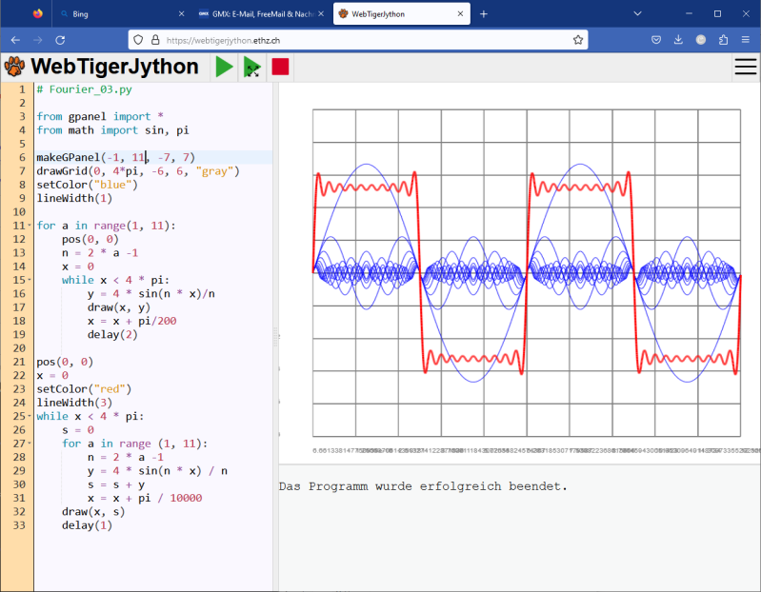Collapse the for loop at line 11
Viewport: 761px width, 592px height.
click(30, 226)
